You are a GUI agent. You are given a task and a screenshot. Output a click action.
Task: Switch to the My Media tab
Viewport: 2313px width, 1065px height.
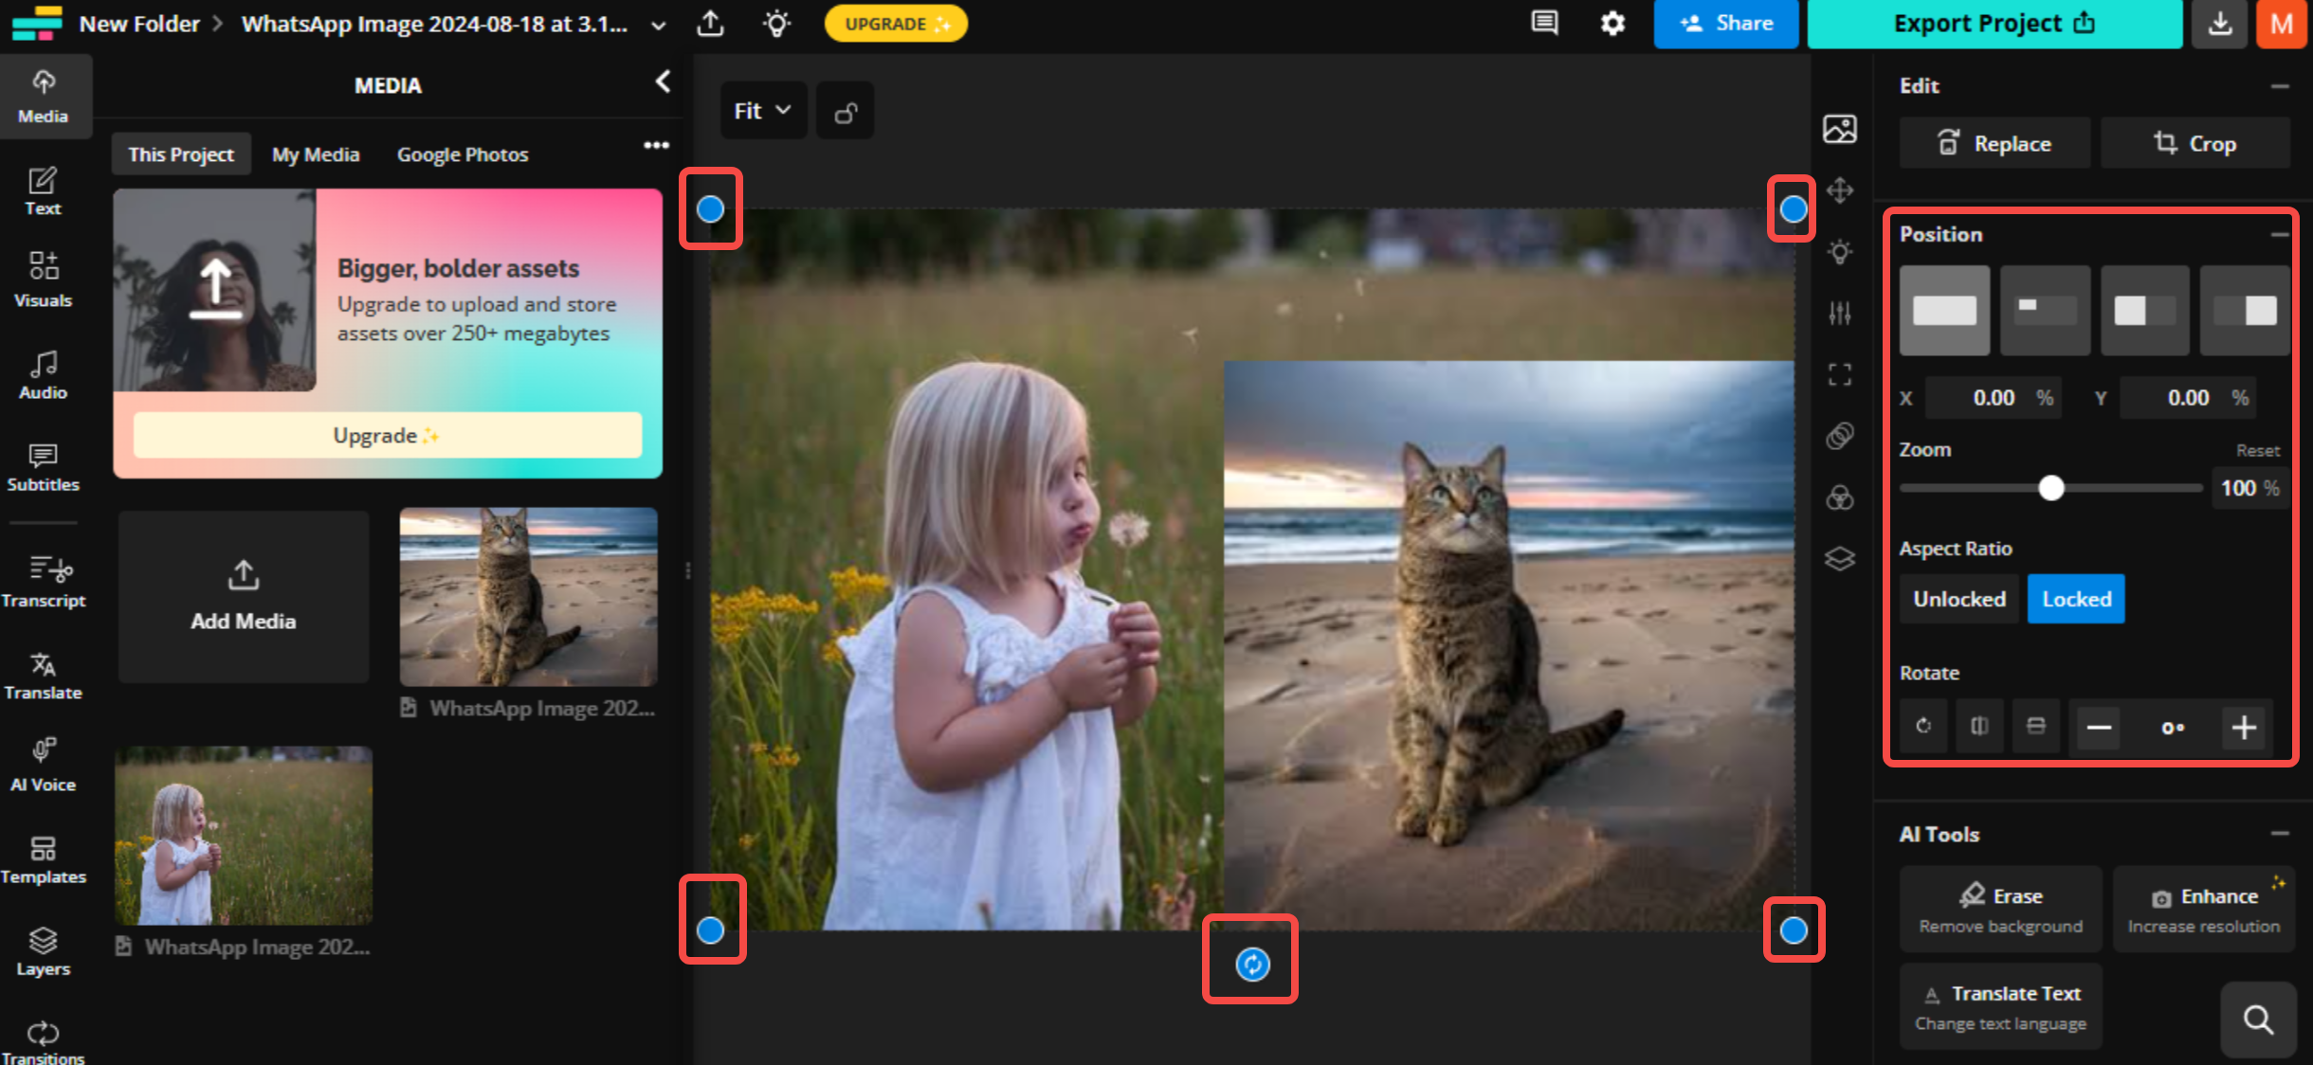tap(316, 154)
